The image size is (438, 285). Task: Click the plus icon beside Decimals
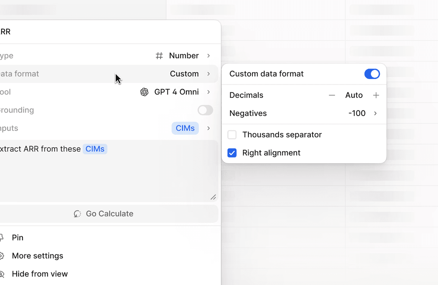(376, 95)
